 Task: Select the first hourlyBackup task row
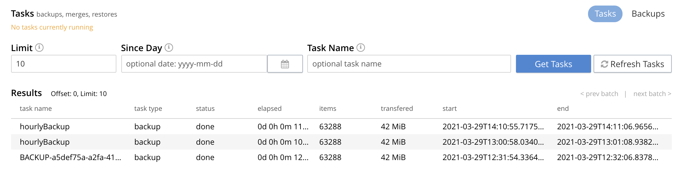45,127
